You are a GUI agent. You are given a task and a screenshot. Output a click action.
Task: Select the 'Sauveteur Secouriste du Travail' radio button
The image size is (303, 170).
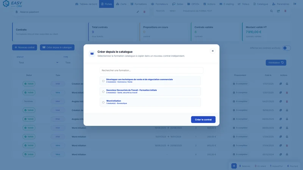103,91
